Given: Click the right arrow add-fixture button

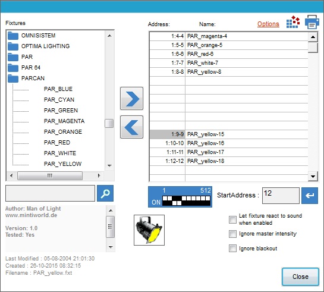Looking at the screenshot, I should (x=131, y=98).
